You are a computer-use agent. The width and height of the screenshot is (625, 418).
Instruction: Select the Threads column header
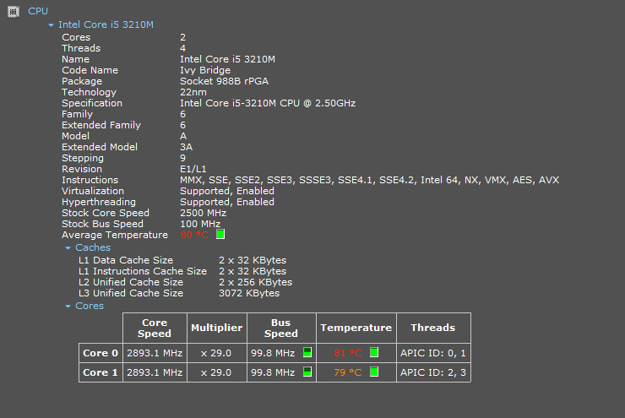point(433,328)
